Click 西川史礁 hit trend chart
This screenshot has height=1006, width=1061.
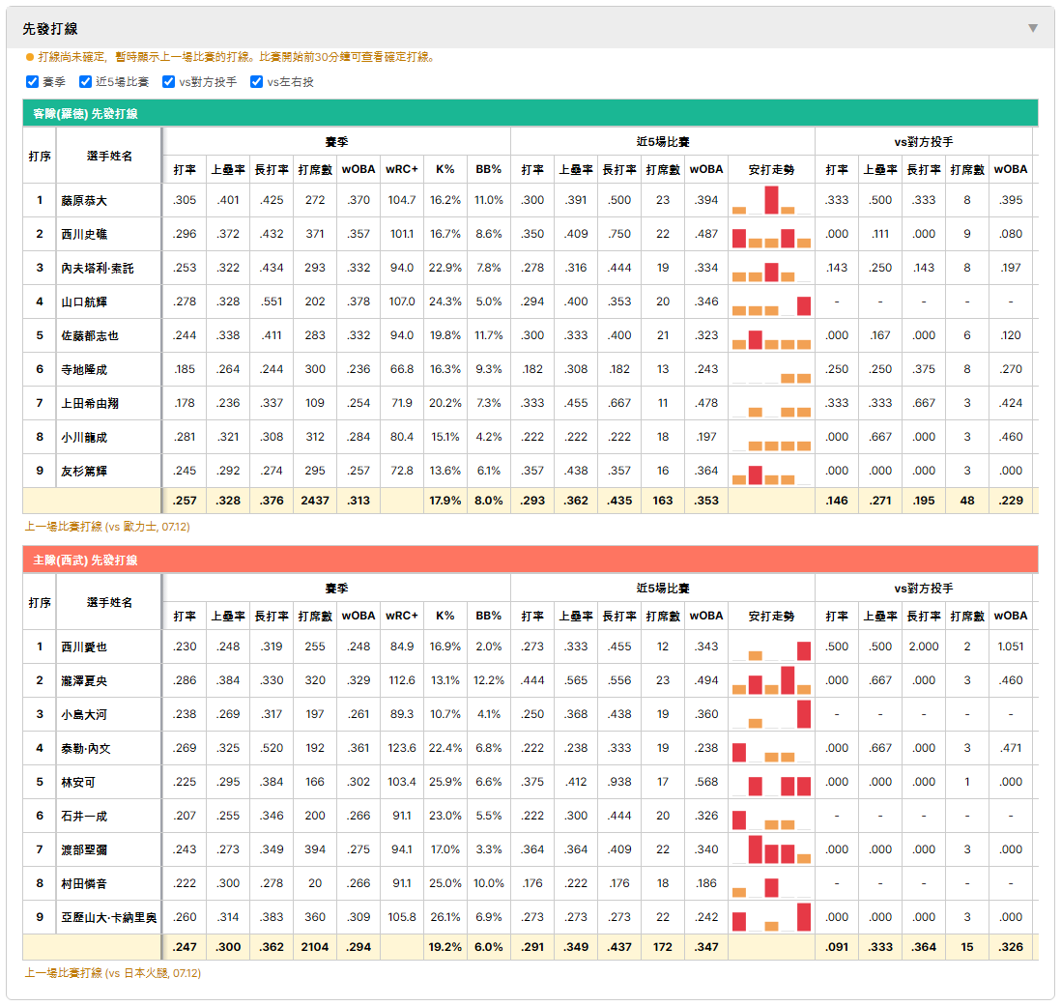pos(771,234)
